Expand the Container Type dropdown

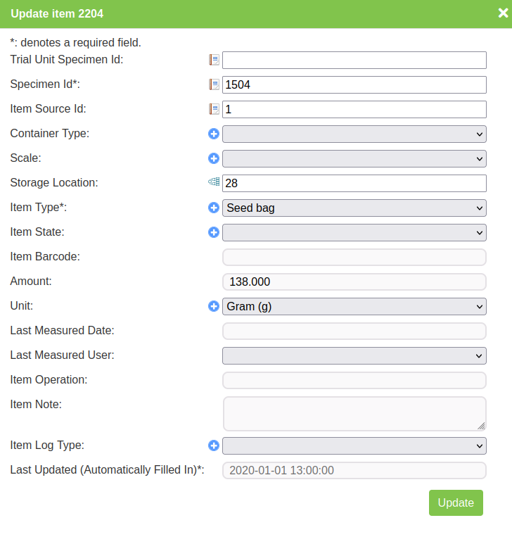(x=354, y=134)
